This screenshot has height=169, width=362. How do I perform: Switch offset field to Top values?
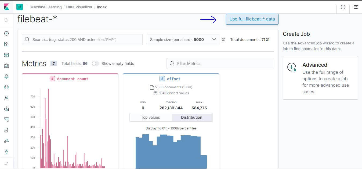click(150, 117)
